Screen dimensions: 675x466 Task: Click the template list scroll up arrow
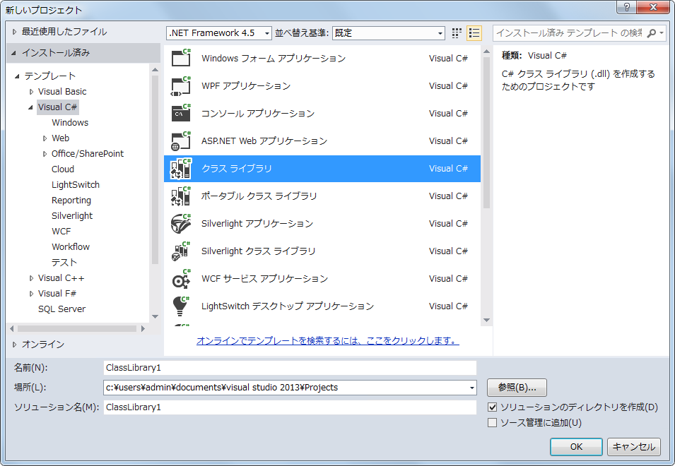[x=486, y=52]
